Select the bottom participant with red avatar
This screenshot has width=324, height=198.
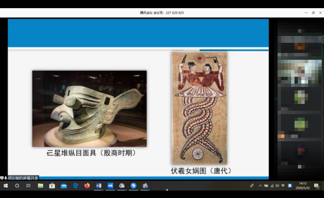[x=300, y=154]
